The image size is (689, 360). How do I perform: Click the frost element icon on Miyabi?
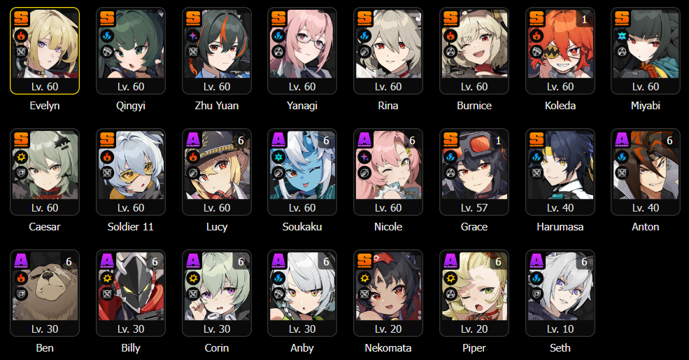[x=622, y=36]
